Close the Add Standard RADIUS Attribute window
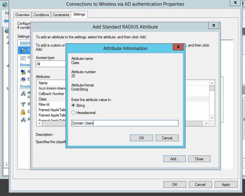This screenshot has width=245, height=196. pyautogui.click(x=214, y=25)
